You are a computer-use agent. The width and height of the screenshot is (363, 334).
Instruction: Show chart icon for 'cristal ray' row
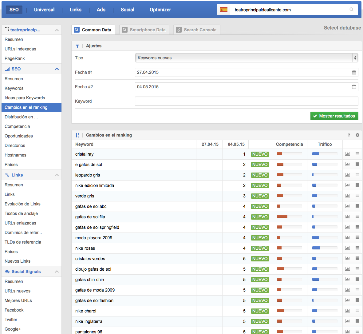tap(347, 154)
